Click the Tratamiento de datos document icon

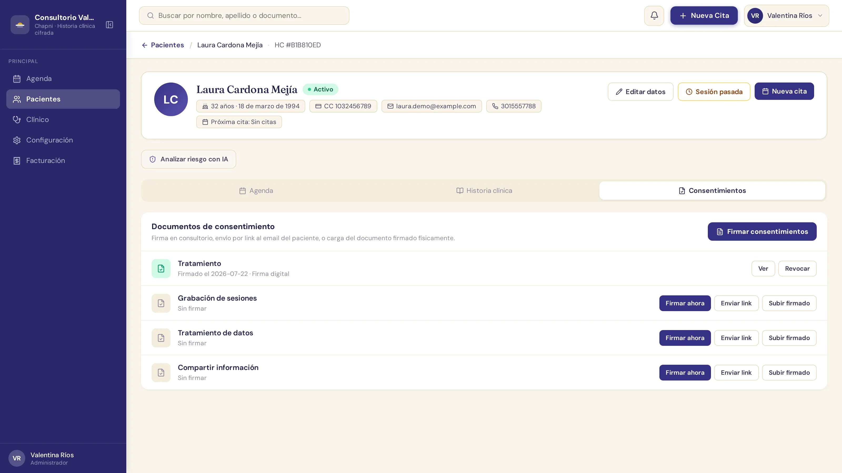coord(161,338)
